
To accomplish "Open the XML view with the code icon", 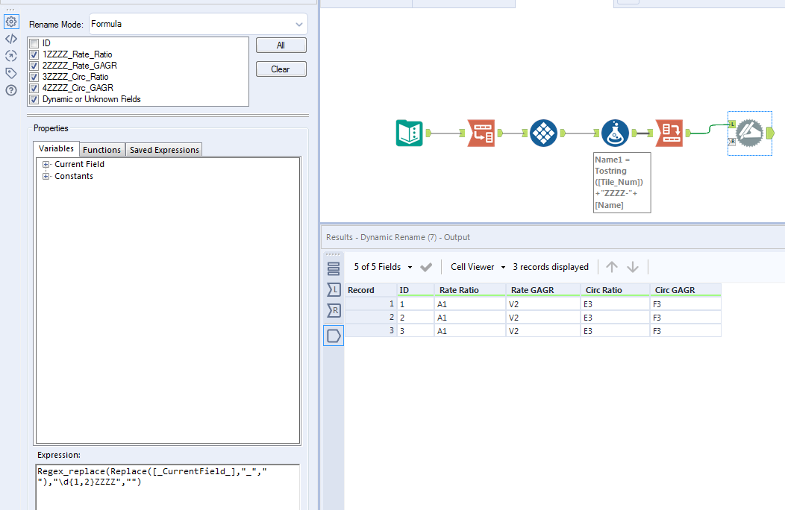I will [x=10, y=39].
